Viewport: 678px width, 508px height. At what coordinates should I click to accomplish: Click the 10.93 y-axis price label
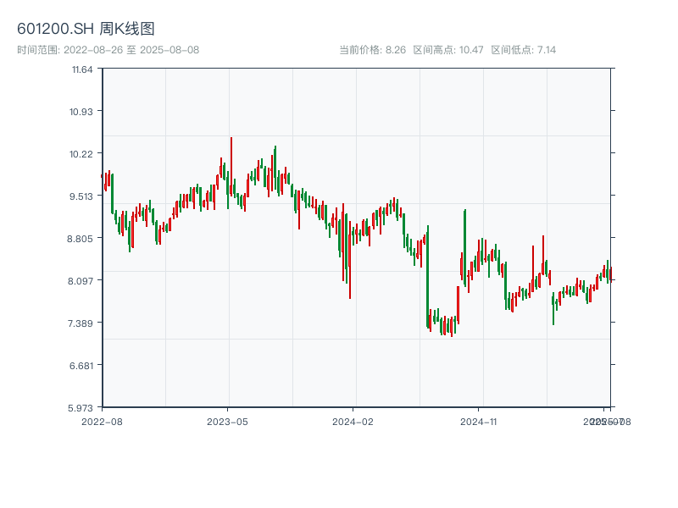(x=82, y=111)
